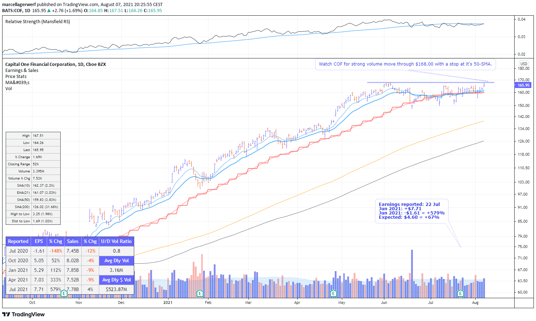Click the earnings E marker in late July
Image resolution: width=536 pixels, height=321 pixels.
[460, 294]
